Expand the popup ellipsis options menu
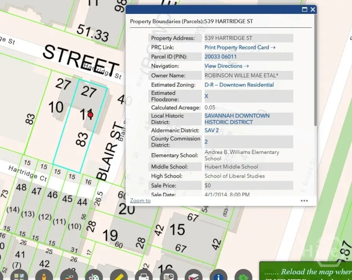This screenshot has height=280, width=352. tap(304, 201)
